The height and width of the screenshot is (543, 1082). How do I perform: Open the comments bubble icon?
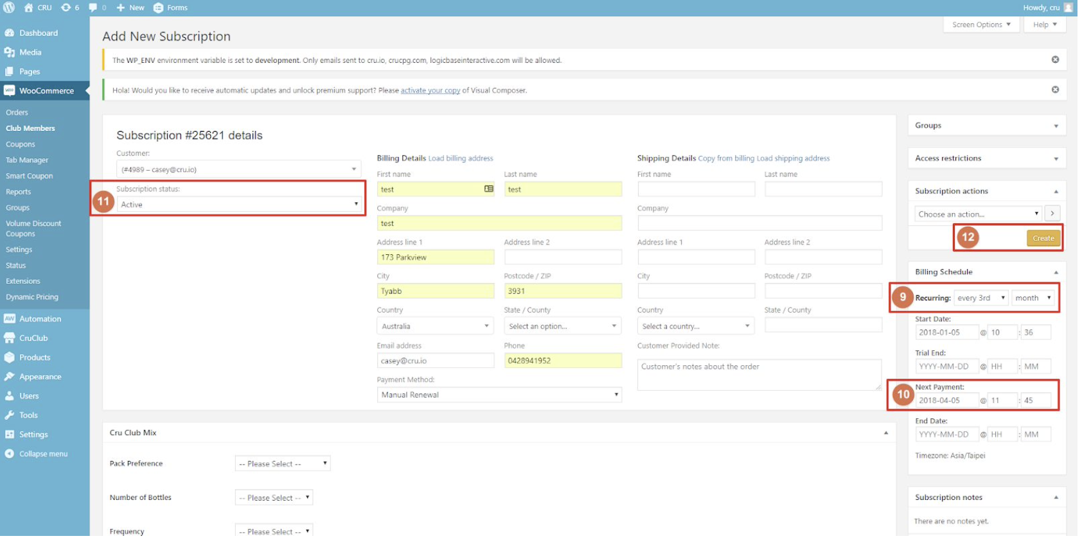tap(93, 8)
